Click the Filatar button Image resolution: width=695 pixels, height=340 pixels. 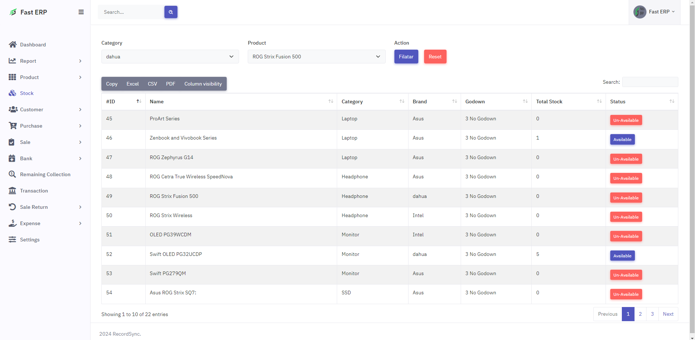pos(406,57)
